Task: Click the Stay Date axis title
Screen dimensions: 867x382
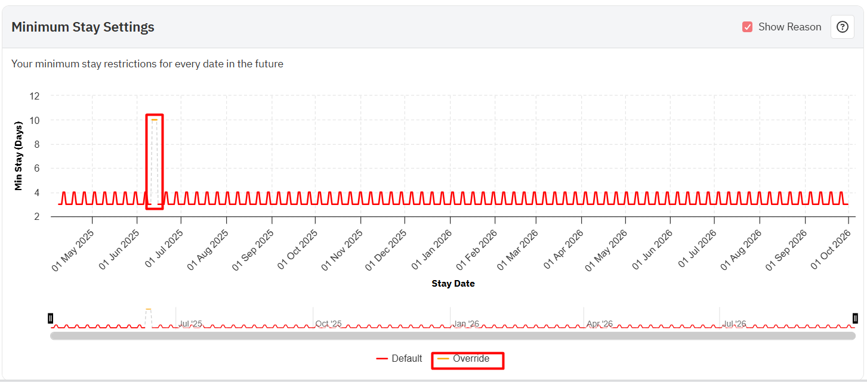Action: pos(453,284)
